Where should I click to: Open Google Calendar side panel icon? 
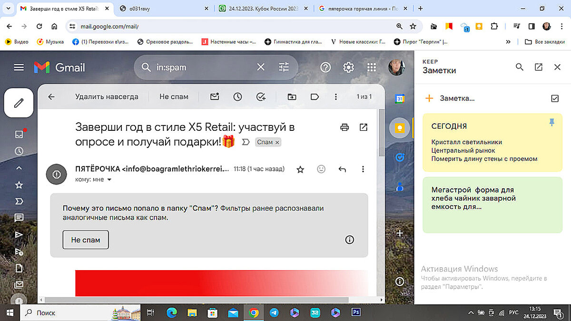(x=400, y=99)
